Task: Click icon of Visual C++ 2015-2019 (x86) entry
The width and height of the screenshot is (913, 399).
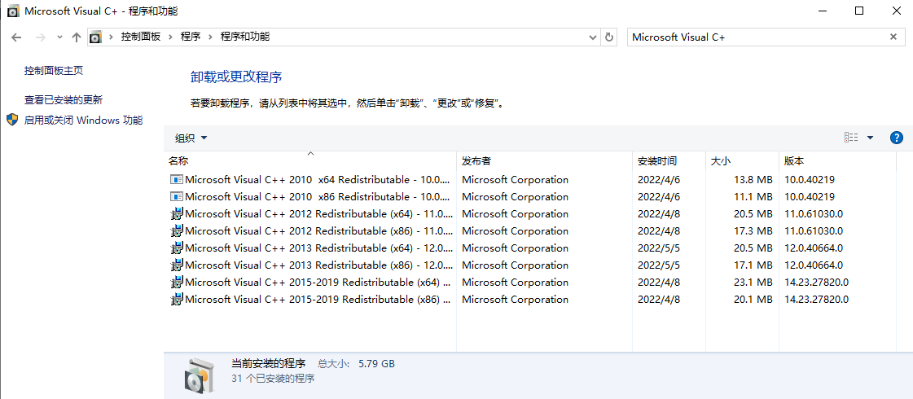Action: [176, 299]
